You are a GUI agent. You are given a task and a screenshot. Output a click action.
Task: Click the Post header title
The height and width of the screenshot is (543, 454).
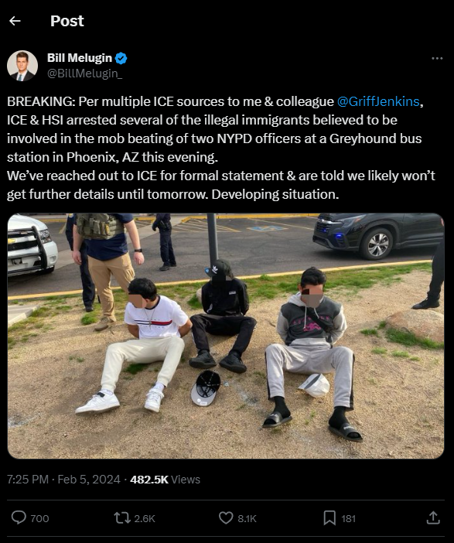[67, 21]
